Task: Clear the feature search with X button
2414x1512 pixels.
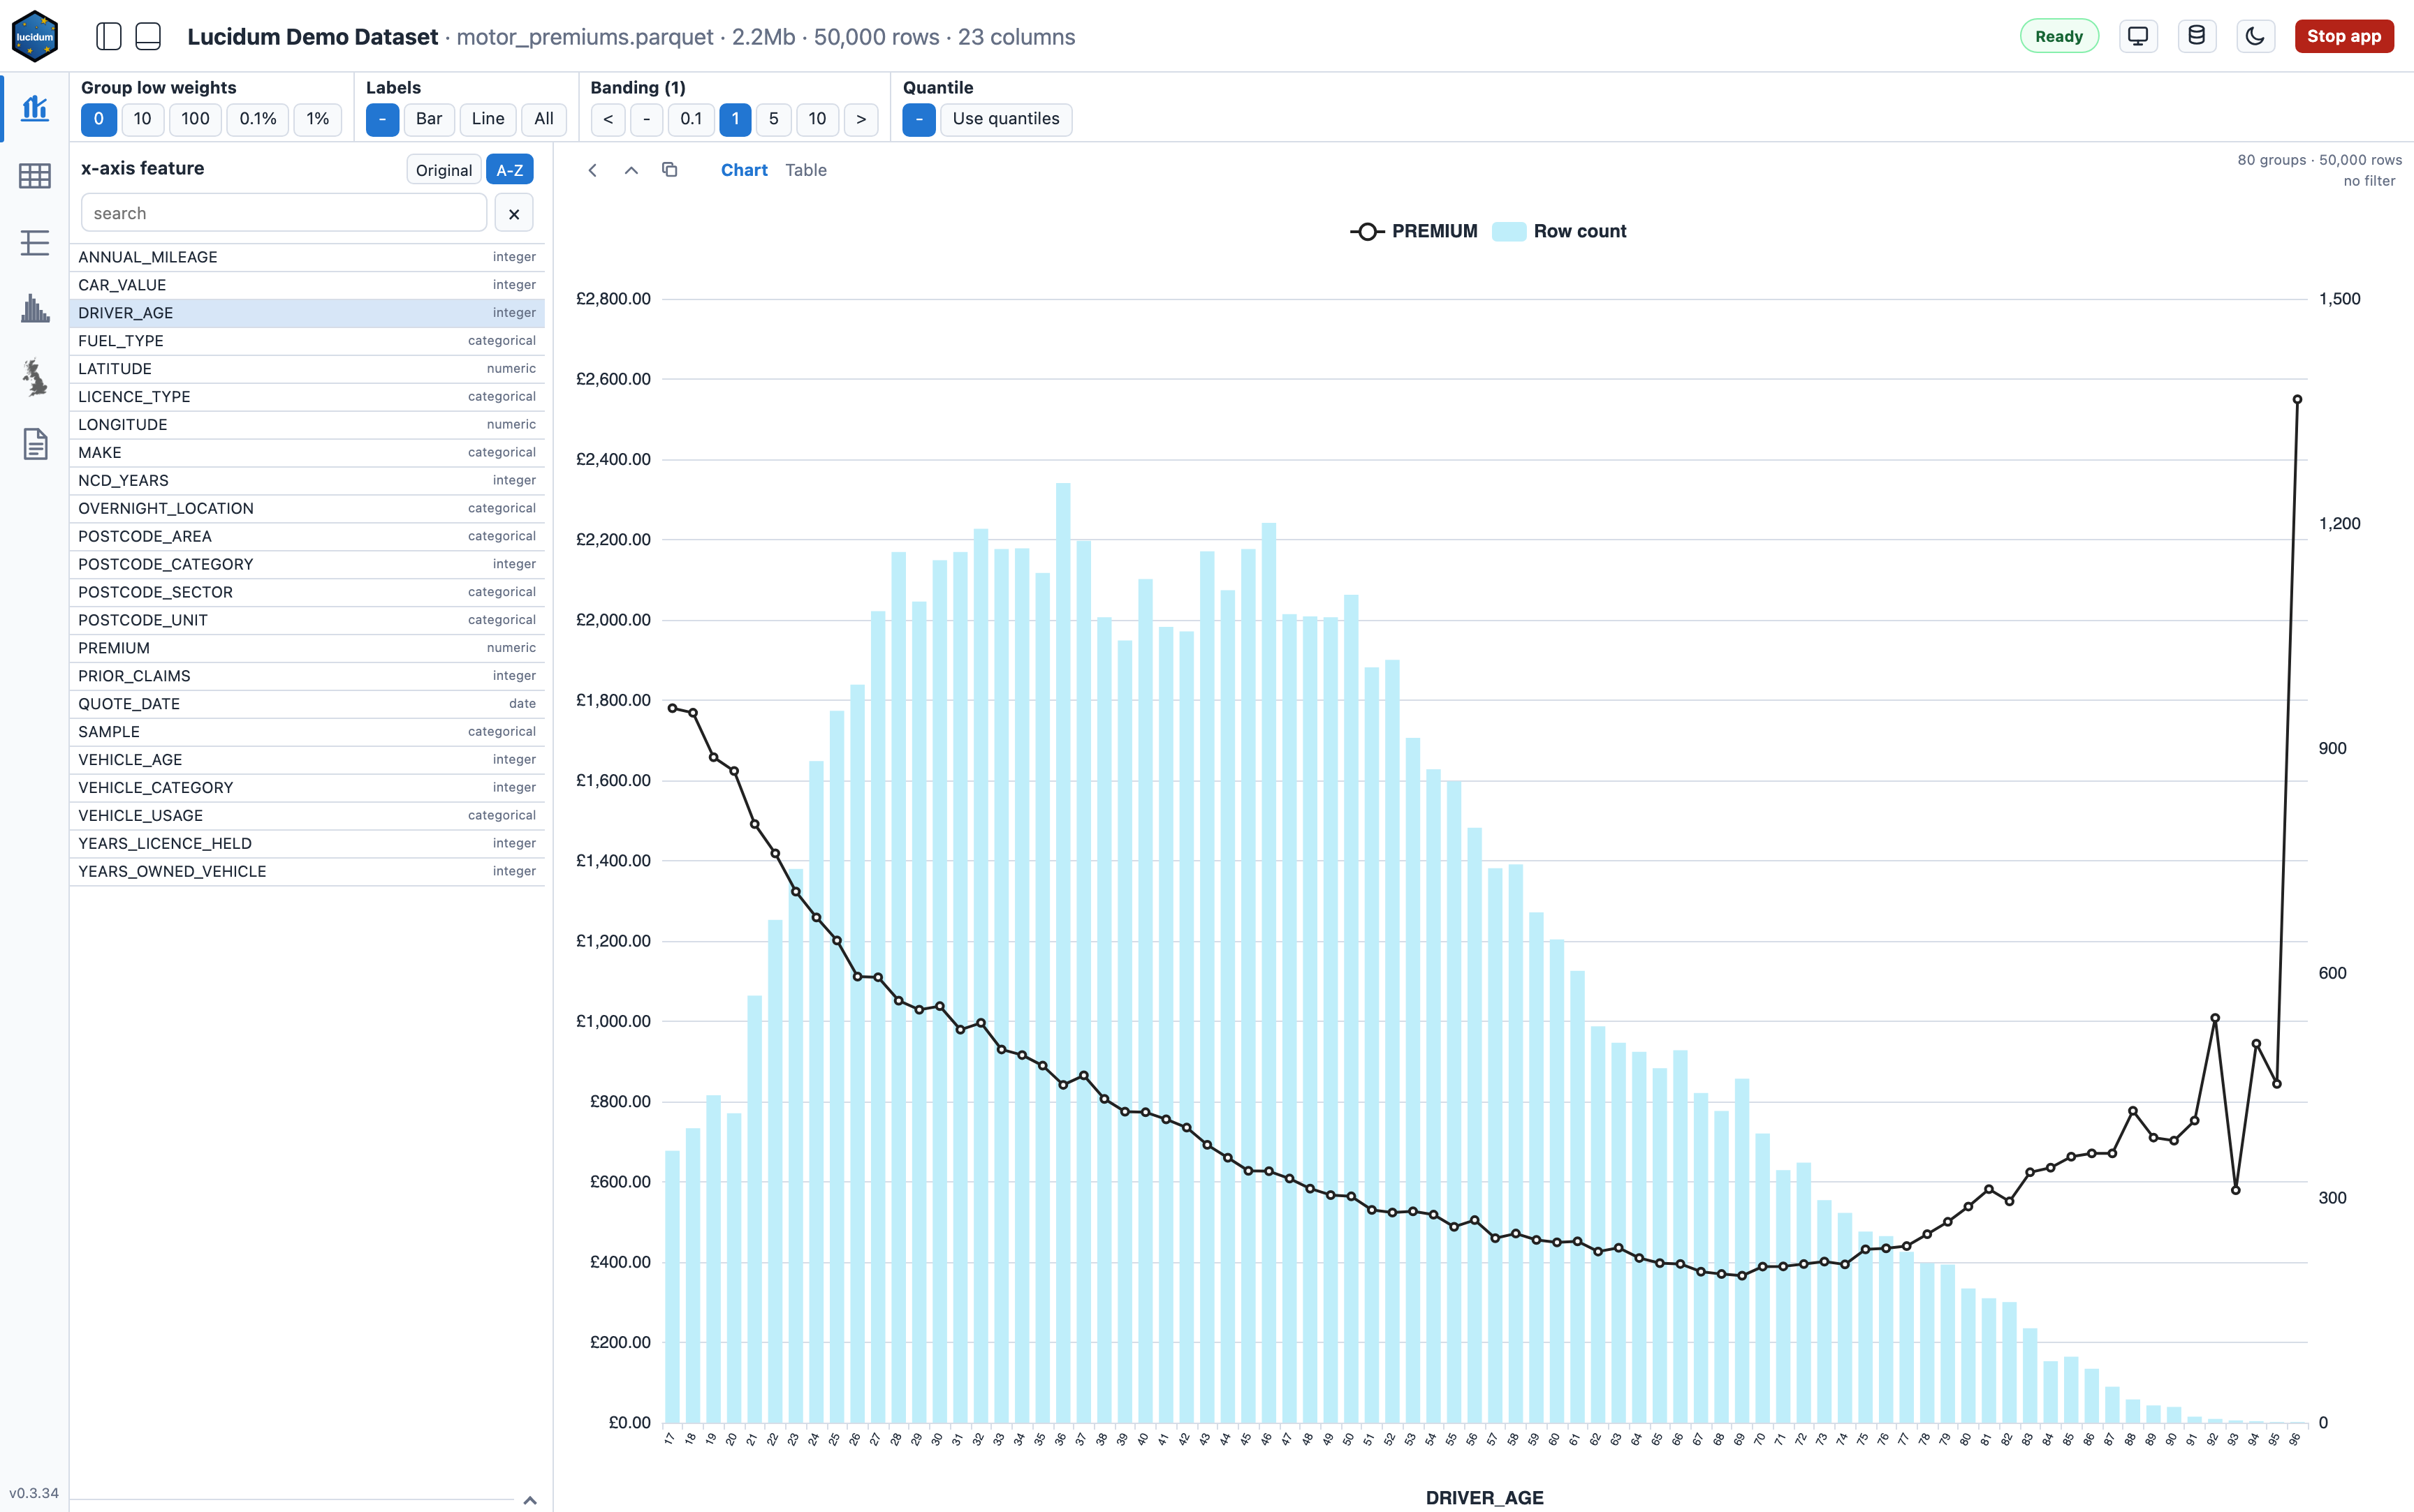Action: click(514, 213)
